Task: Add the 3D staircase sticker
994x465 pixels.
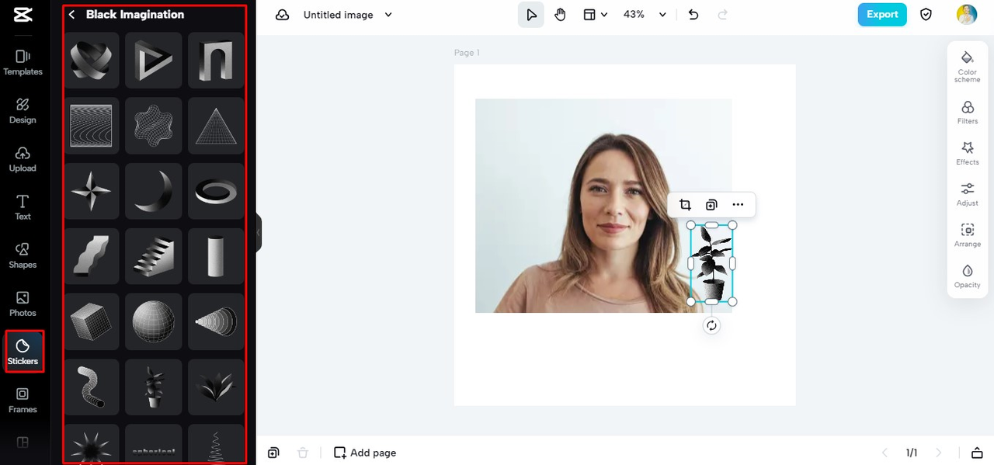Action: point(153,256)
